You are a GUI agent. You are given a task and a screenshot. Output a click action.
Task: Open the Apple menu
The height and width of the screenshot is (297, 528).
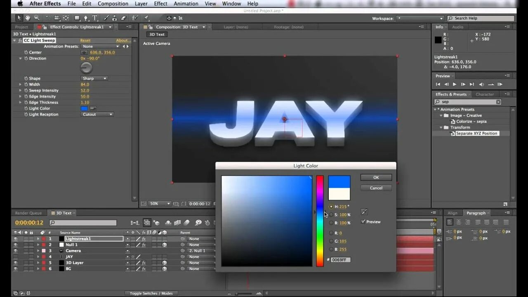tap(20, 4)
